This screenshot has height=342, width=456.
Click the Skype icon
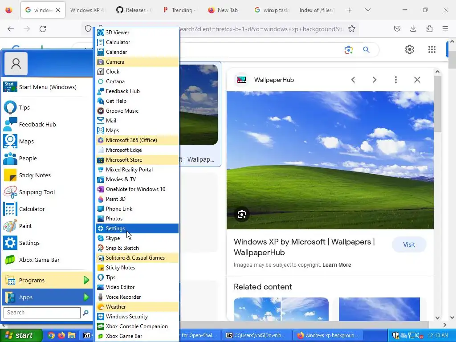tap(101, 238)
